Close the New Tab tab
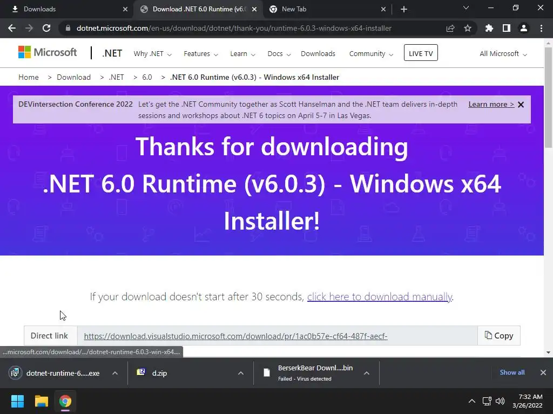553x414 pixels. click(383, 9)
